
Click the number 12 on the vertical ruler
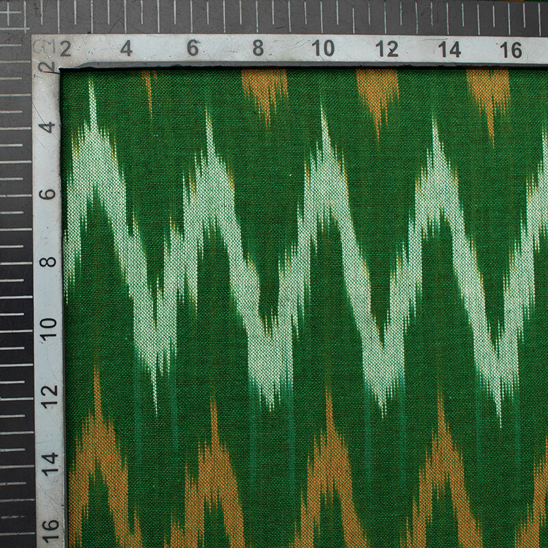click(x=49, y=395)
